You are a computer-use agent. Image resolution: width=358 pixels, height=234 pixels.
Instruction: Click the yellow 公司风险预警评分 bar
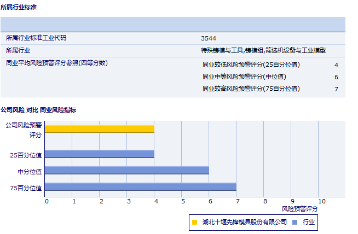pyautogui.click(x=99, y=129)
